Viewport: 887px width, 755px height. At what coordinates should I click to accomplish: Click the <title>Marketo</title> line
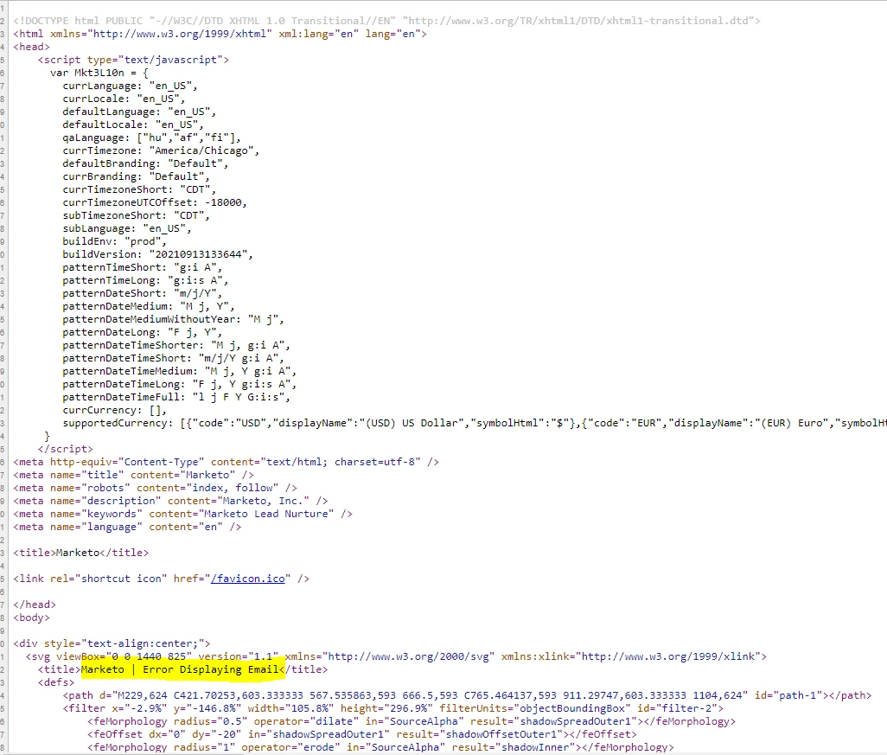81,553
